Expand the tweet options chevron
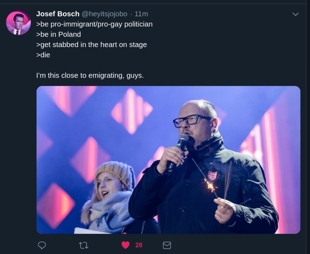 (295, 14)
